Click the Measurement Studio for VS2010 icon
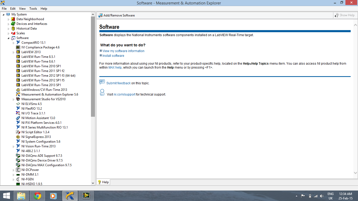 (x=18, y=99)
